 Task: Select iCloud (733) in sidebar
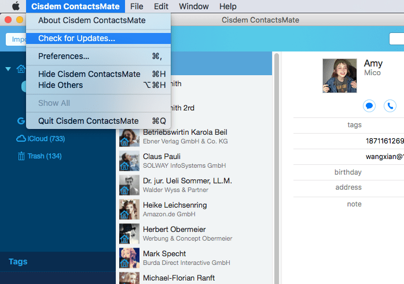[46, 139]
